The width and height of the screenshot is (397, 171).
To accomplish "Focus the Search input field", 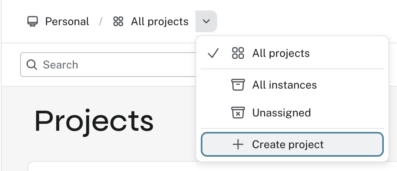I will (109, 65).
